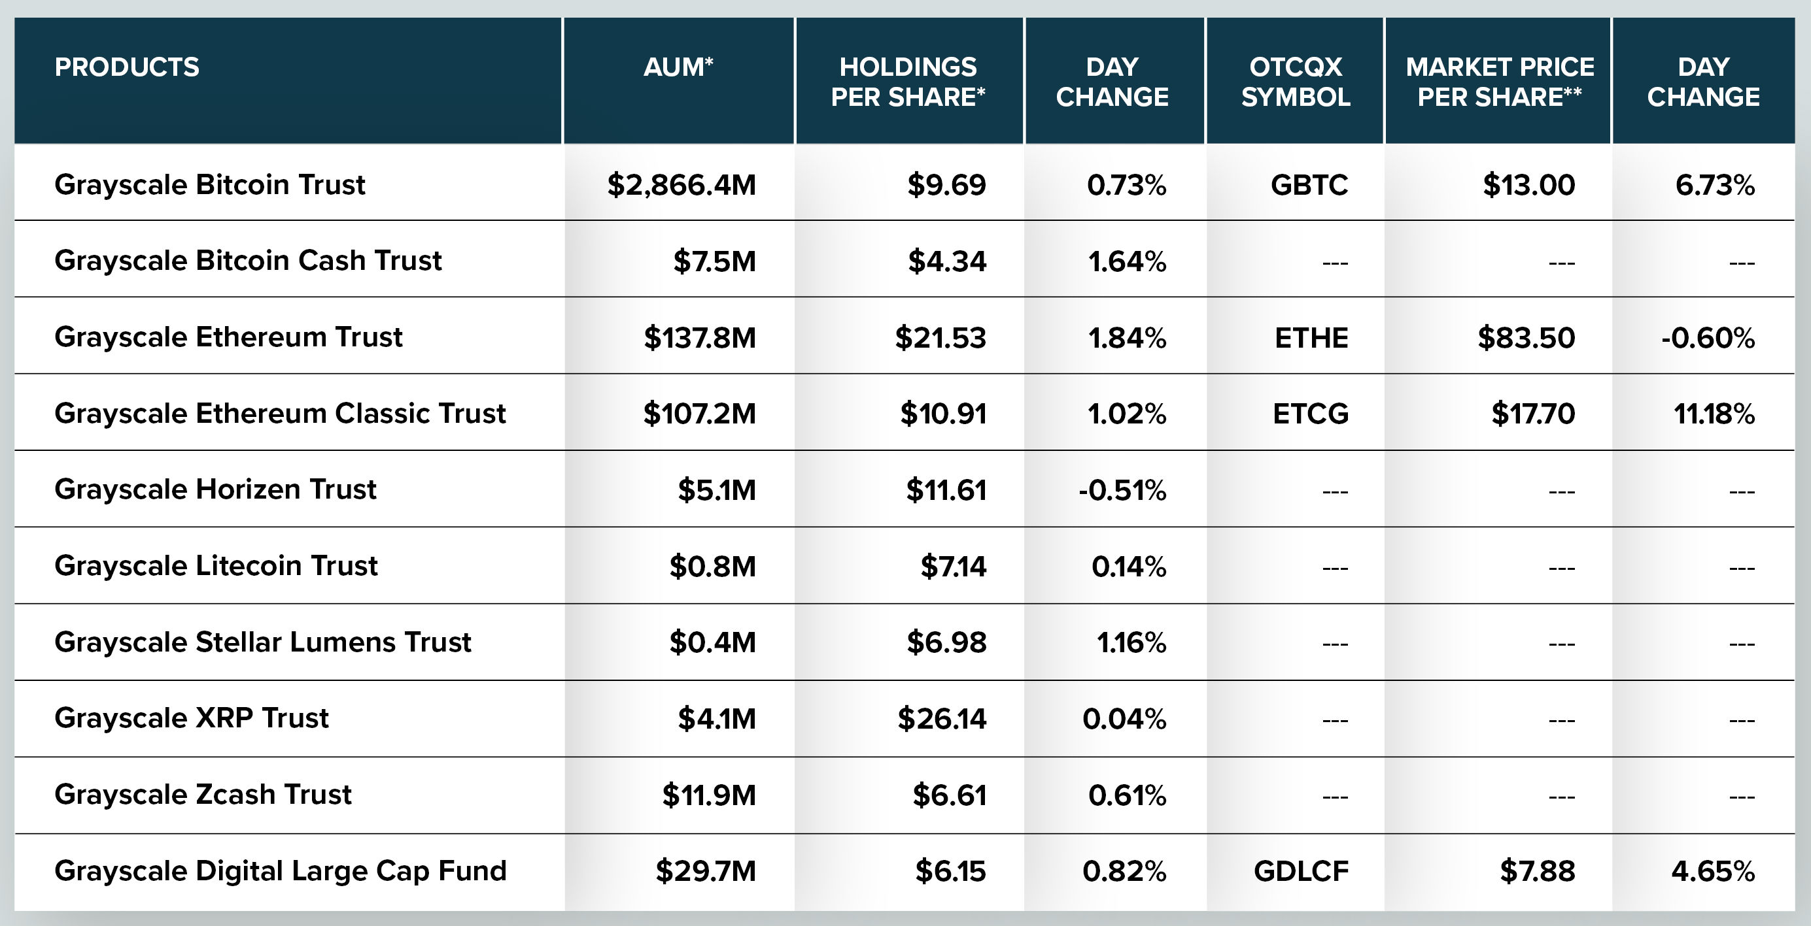
Task: Click the Grayscale Zcash Trust name
Action: (203, 795)
